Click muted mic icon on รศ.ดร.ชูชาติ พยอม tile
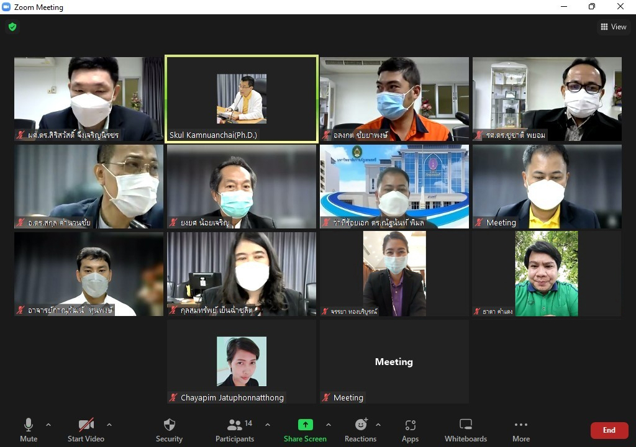 (479, 135)
